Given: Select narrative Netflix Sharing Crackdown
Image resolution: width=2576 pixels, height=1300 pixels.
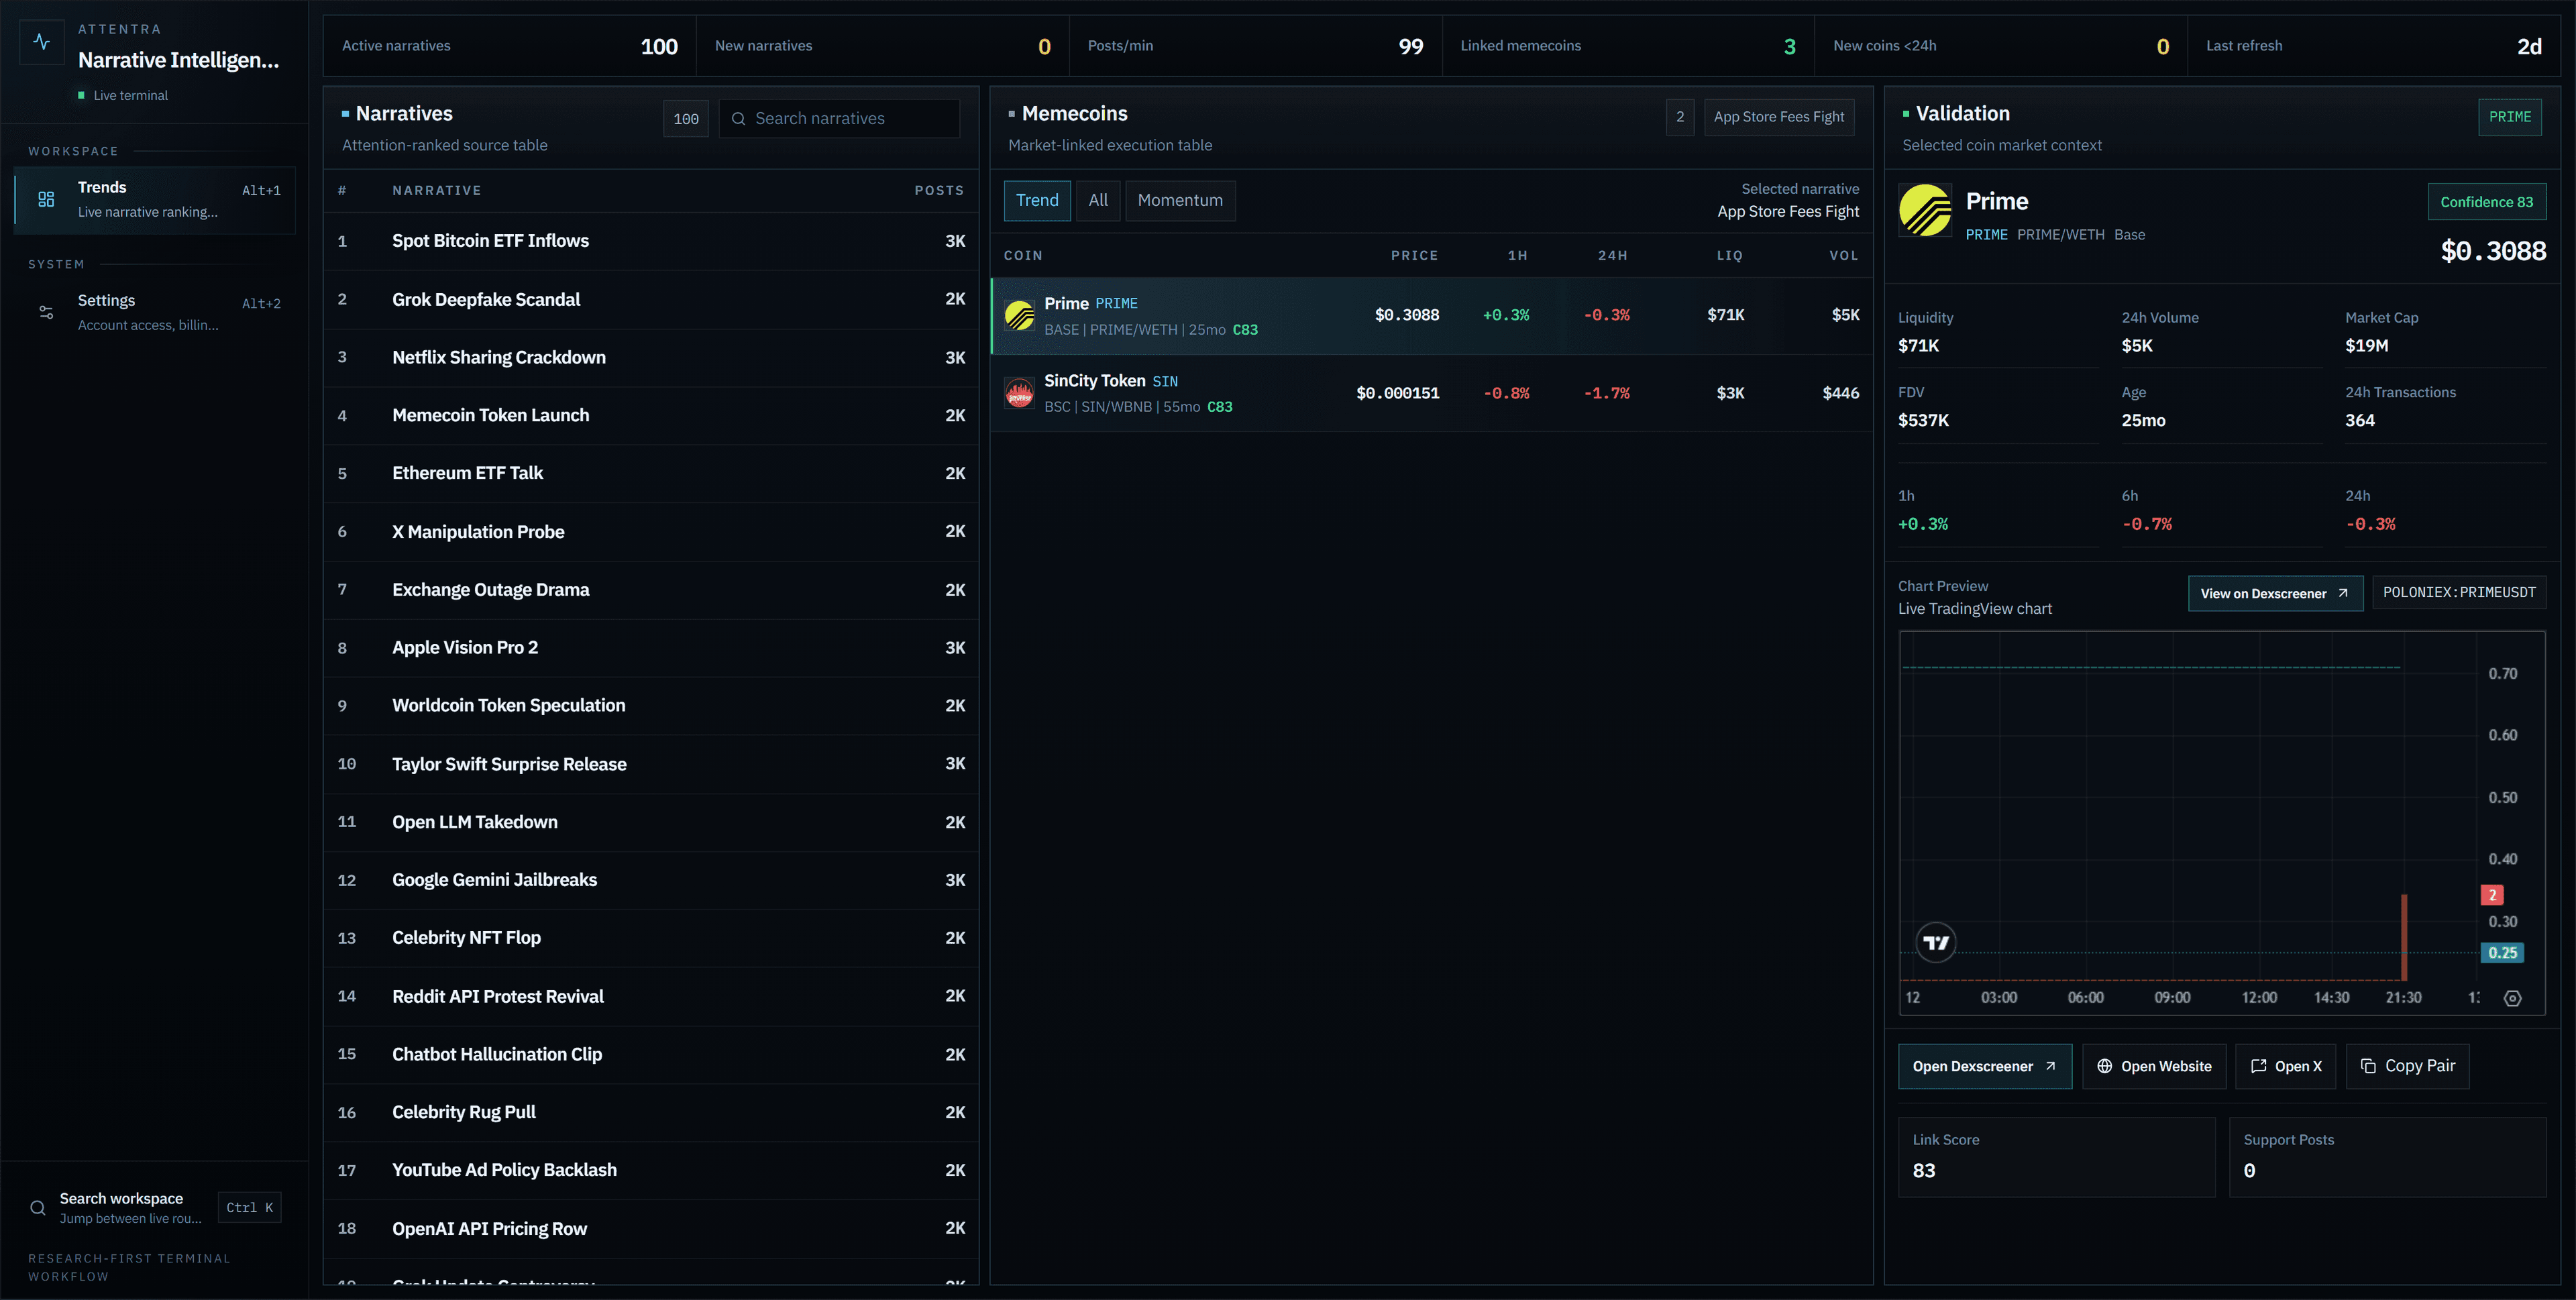Looking at the screenshot, I should coord(651,357).
